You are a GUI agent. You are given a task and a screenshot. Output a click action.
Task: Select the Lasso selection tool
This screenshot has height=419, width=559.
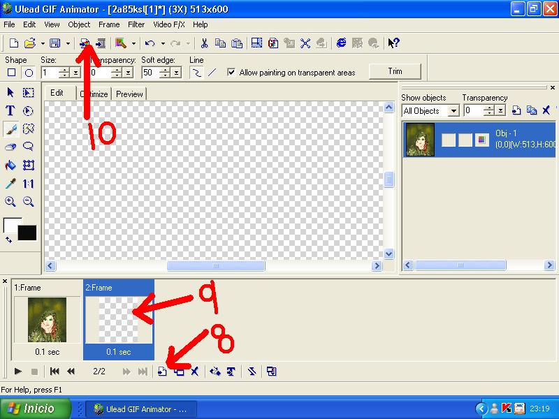point(28,147)
